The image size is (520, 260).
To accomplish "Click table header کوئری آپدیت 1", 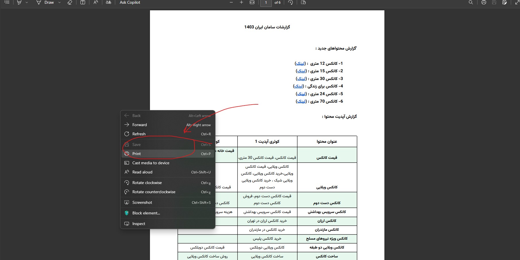I will pyautogui.click(x=267, y=141).
